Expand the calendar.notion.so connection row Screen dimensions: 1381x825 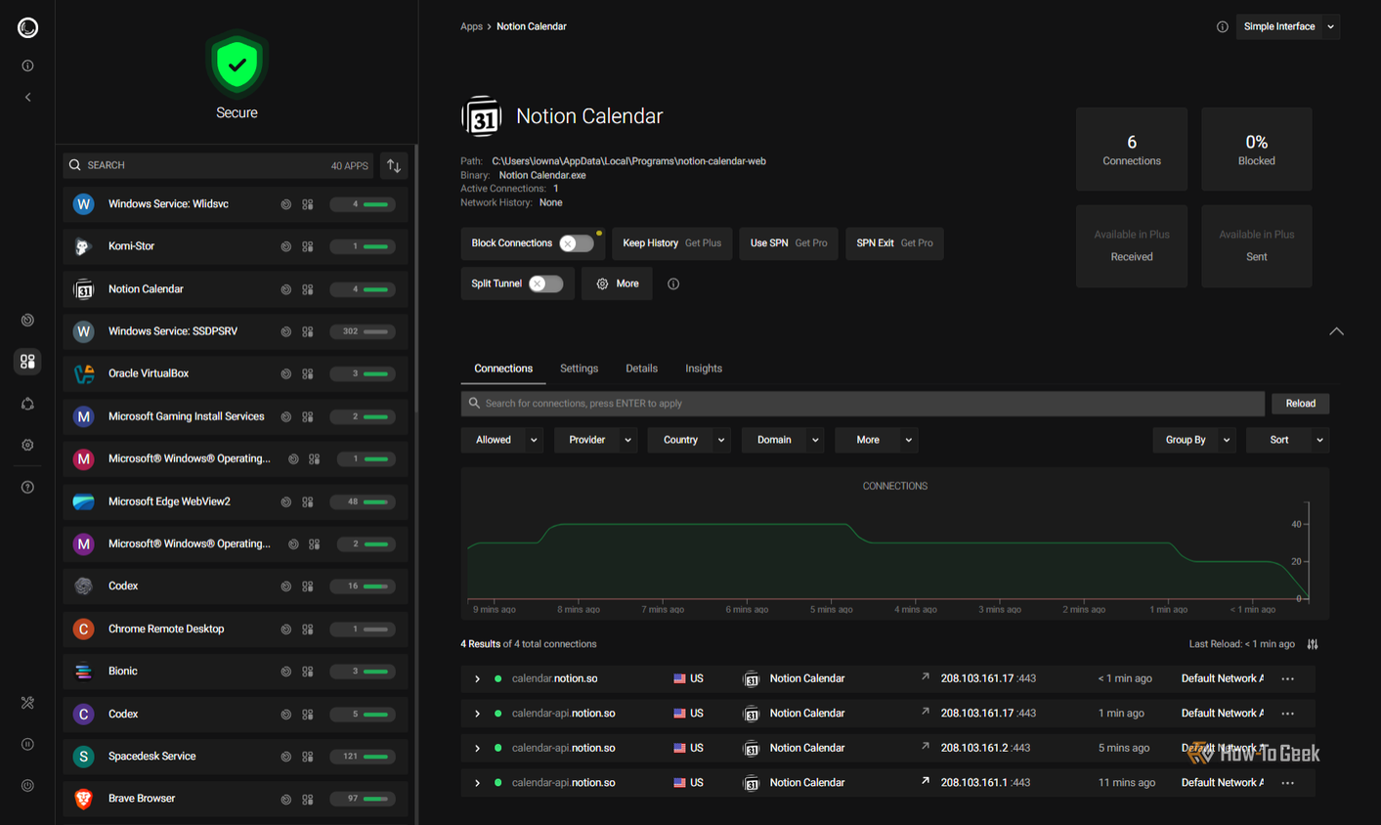477,679
